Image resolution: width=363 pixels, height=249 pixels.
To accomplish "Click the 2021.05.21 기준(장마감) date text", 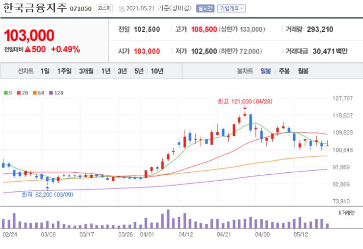I will [x=159, y=8].
